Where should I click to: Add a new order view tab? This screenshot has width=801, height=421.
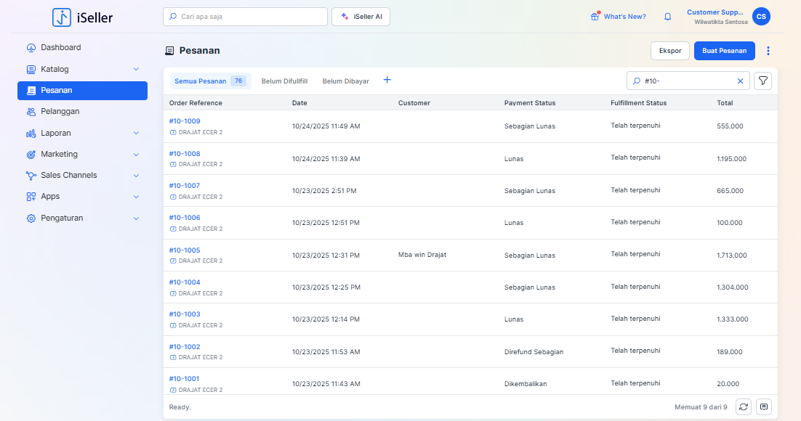coord(387,81)
